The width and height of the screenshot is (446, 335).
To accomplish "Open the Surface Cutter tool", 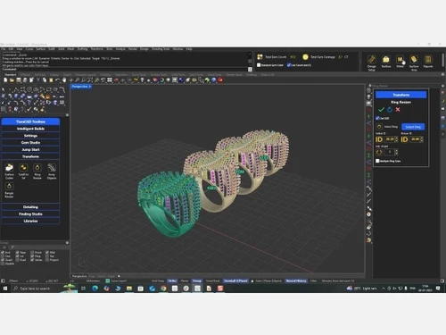I will [9, 172].
